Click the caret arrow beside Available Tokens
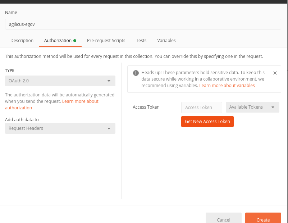 point(273,107)
